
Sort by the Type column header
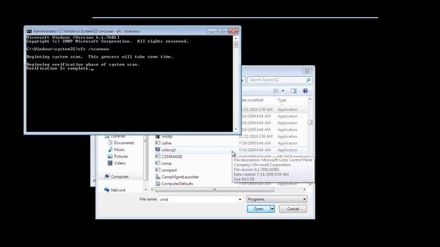(x=282, y=100)
